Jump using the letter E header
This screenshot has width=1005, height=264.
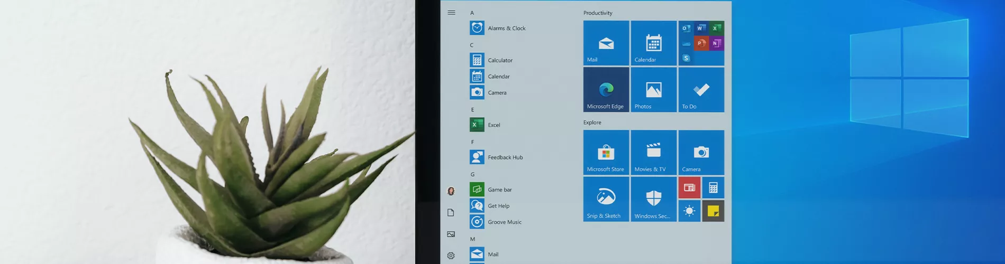click(472, 110)
